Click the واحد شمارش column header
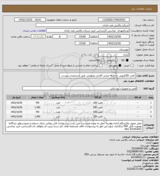The image size is (160, 176). [58, 97]
